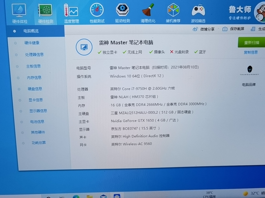265x198 pixels.
Task: Click the 蓝牙 status indicator
Action: tap(200, 52)
